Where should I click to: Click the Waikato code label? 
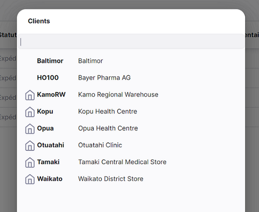click(50, 179)
